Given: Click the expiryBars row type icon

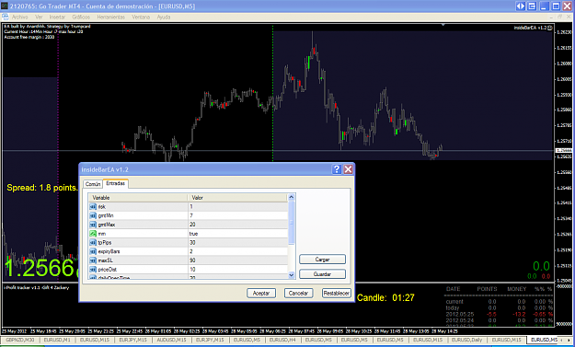Looking at the screenshot, I should point(93,251).
